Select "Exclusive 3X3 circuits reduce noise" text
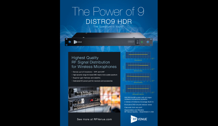Screen dimensions: 218x126 (x=138, y=105)
